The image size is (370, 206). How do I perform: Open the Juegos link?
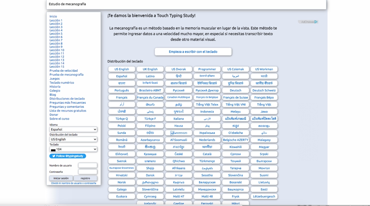[55, 79]
